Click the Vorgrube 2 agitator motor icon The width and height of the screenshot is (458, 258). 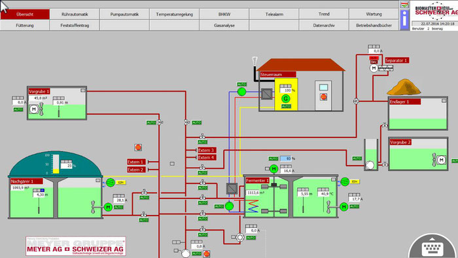[x=441, y=160]
